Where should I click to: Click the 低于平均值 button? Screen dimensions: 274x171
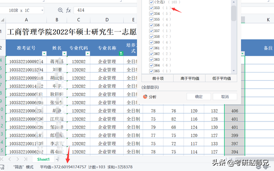221,78
